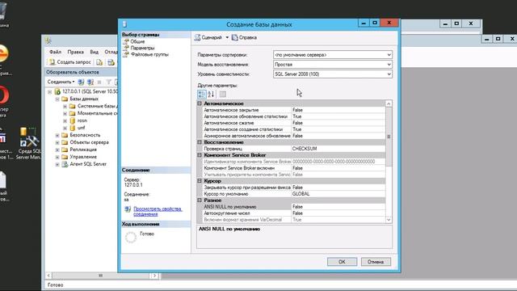Switch property grid to categorized view
This screenshot has height=291, width=517.
tap(201, 95)
